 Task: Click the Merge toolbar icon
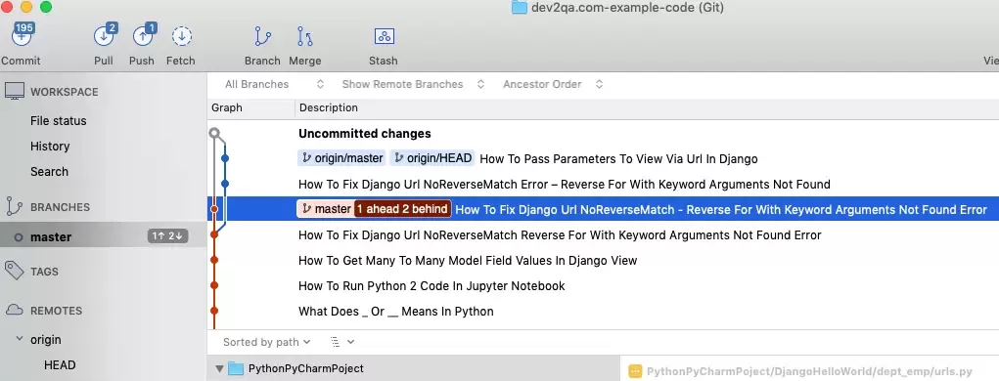click(304, 36)
